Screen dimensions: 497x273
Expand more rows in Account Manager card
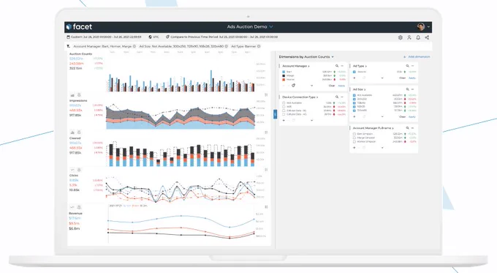311,86
